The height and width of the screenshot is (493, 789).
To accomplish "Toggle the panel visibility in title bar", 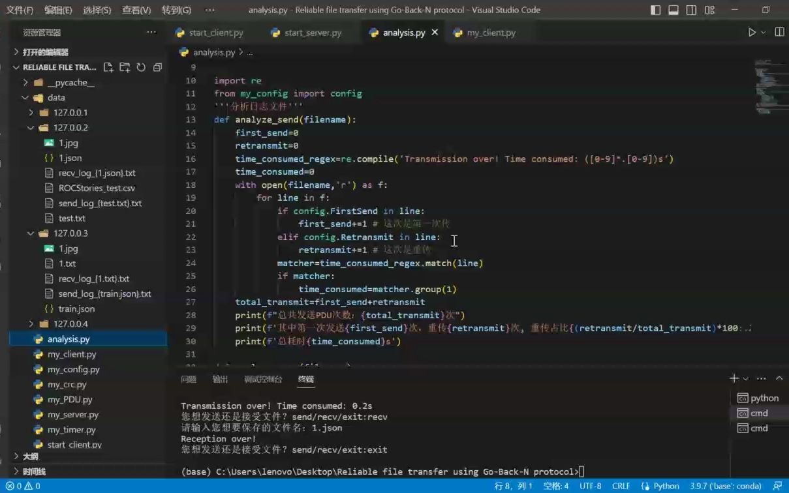I will coord(674,10).
